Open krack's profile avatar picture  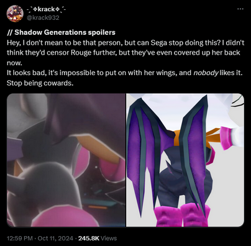coord(15,14)
